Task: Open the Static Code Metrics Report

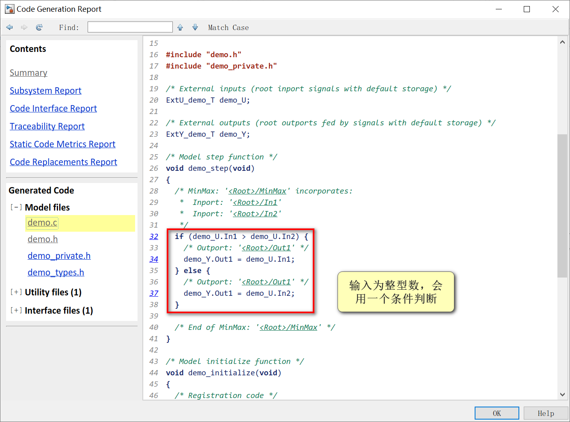Action: tap(62, 144)
